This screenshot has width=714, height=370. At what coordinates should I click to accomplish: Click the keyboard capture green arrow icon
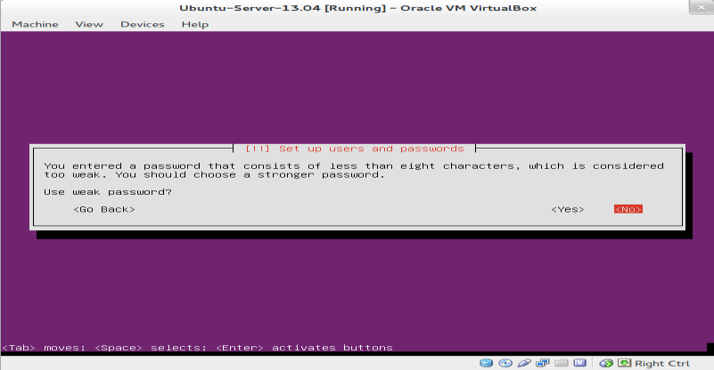click(624, 363)
